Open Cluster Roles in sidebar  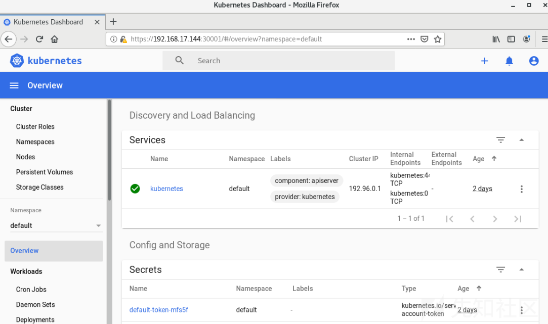[x=35, y=126]
